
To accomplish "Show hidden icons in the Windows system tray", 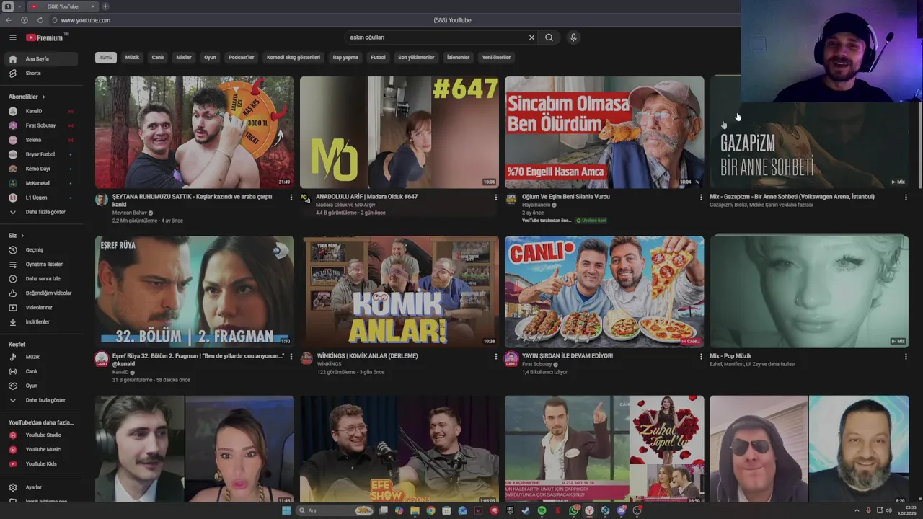I will pos(857,510).
